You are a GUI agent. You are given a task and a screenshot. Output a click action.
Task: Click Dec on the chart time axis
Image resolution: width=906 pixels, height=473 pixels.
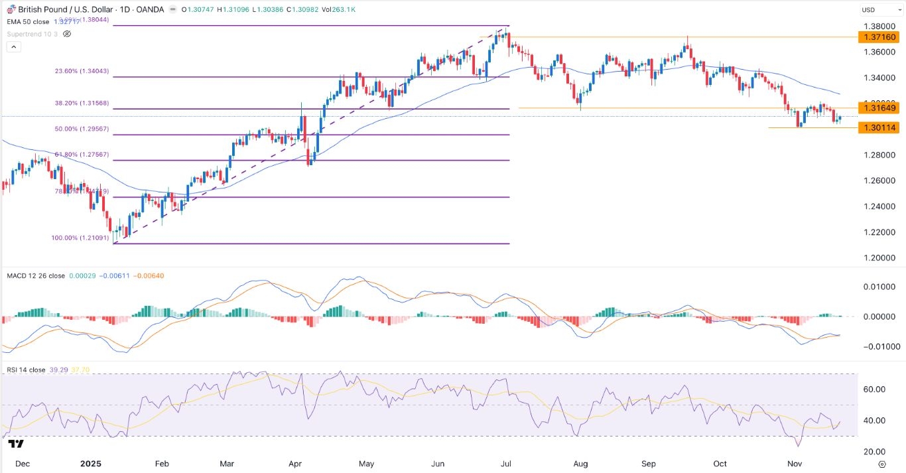24,464
